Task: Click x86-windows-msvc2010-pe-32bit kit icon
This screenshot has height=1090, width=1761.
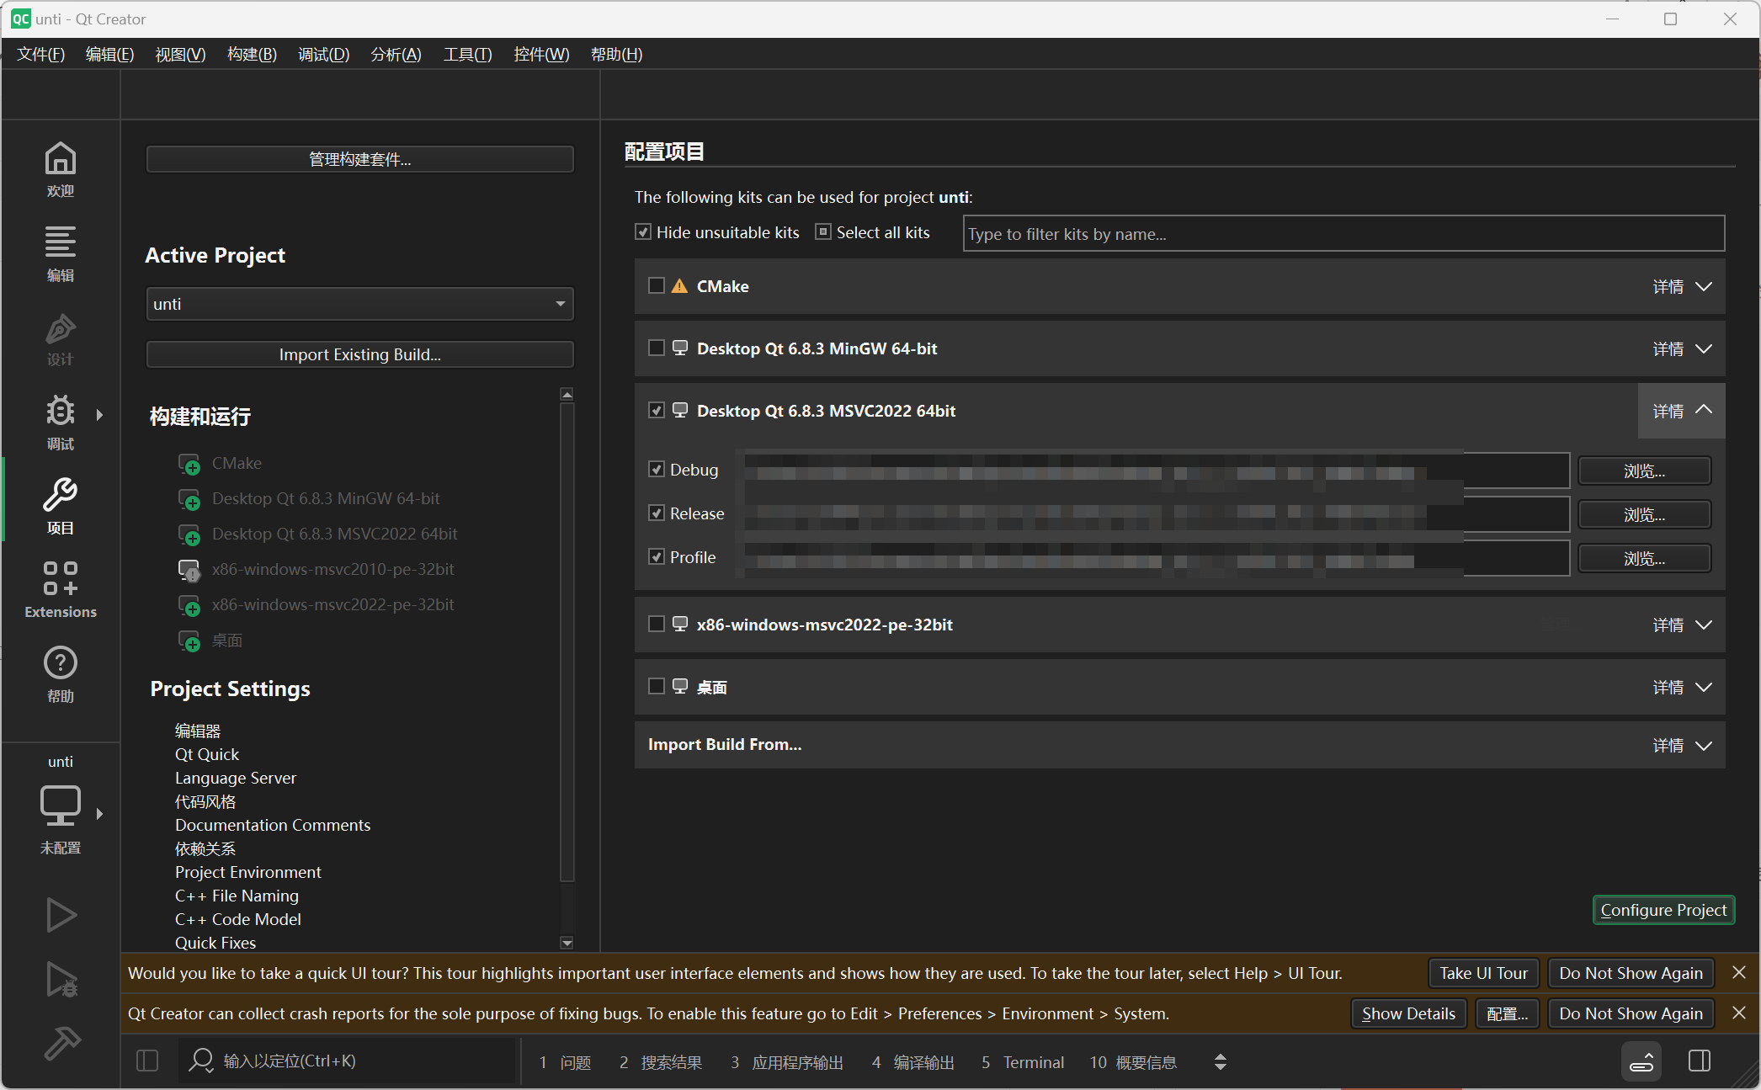Action: [x=189, y=570]
